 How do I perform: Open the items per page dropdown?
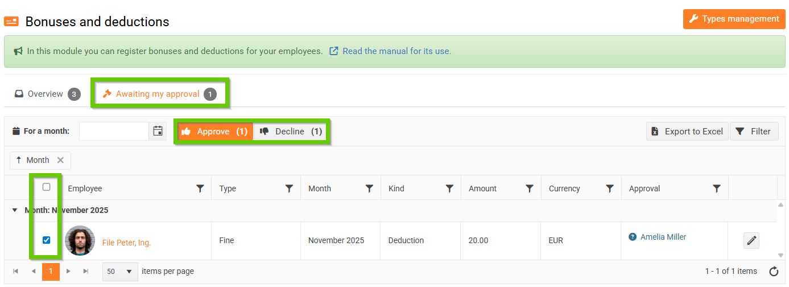coord(120,271)
